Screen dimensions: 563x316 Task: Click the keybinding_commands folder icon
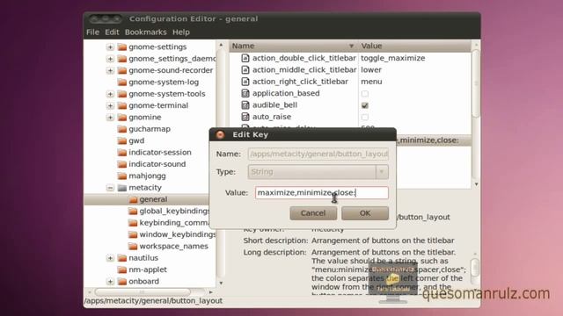click(133, 223)
